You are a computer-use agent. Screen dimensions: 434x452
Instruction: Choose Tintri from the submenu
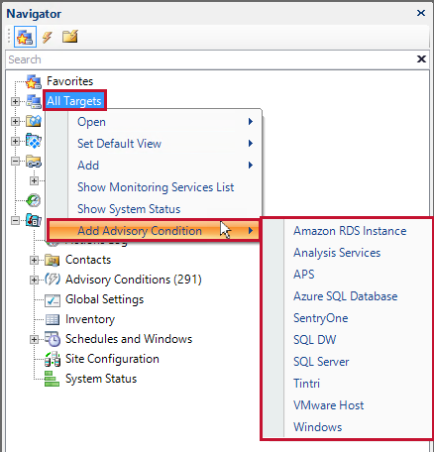click(x=306, y=384)
